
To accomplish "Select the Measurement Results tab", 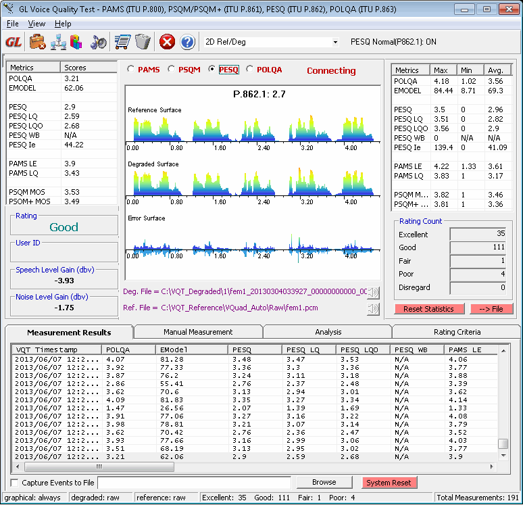I will point(69,333).
